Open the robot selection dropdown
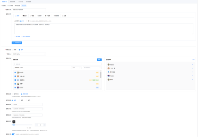This screenshot has width=198, height=137. (x=29, y=54)
